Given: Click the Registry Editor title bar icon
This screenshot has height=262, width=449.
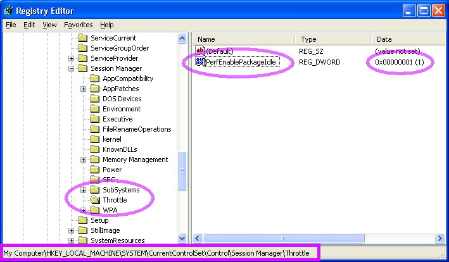Looking at the screenshot, I should [x=9, y=10].
